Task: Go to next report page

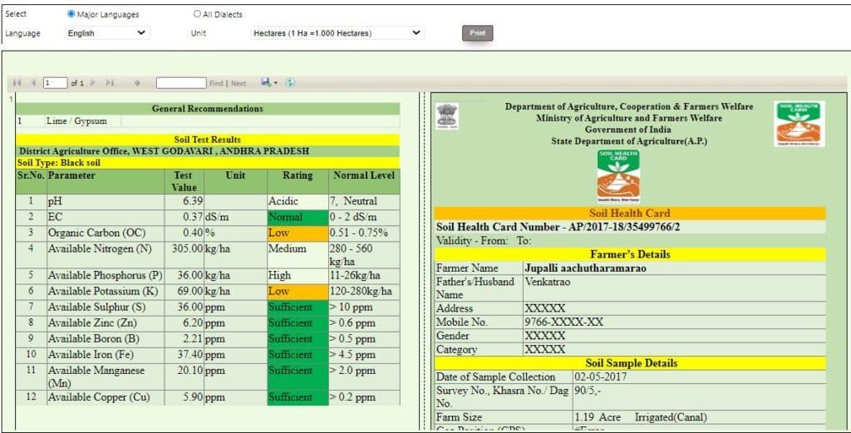Action: [93, 82]
